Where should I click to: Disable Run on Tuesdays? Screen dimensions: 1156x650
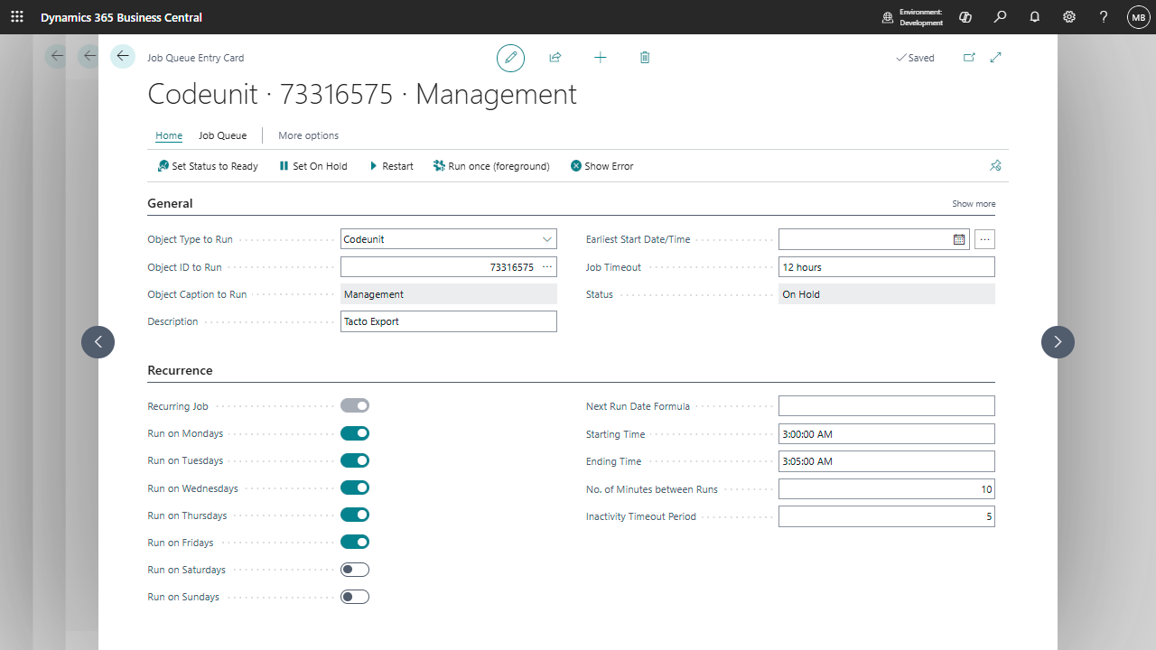coord(355,460)
